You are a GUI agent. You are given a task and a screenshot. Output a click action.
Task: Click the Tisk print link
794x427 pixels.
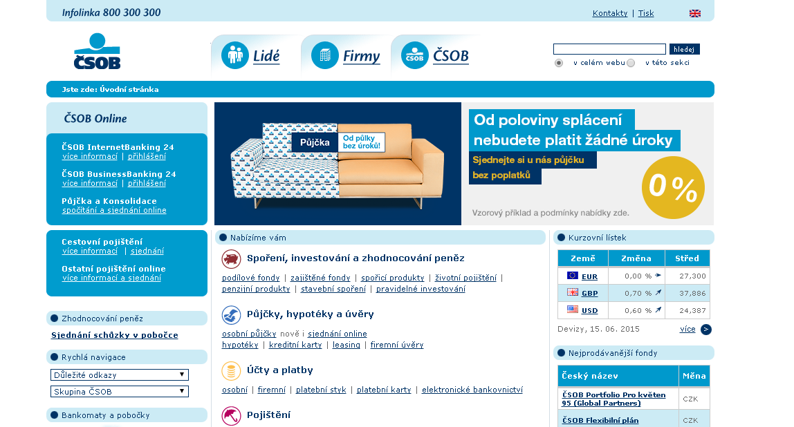pos(645,13)
